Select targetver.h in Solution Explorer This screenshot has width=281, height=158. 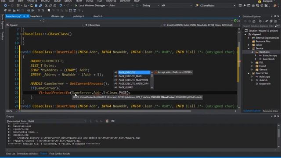[265, 84]
